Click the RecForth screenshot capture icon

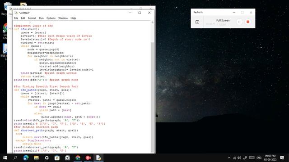tap(197, 22)
